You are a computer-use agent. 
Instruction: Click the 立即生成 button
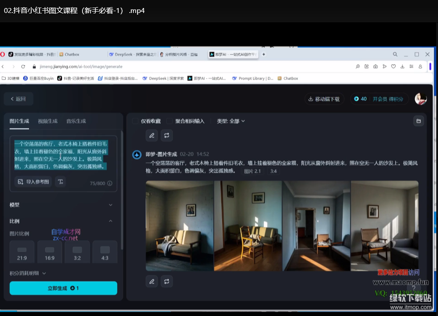[63, 288]
